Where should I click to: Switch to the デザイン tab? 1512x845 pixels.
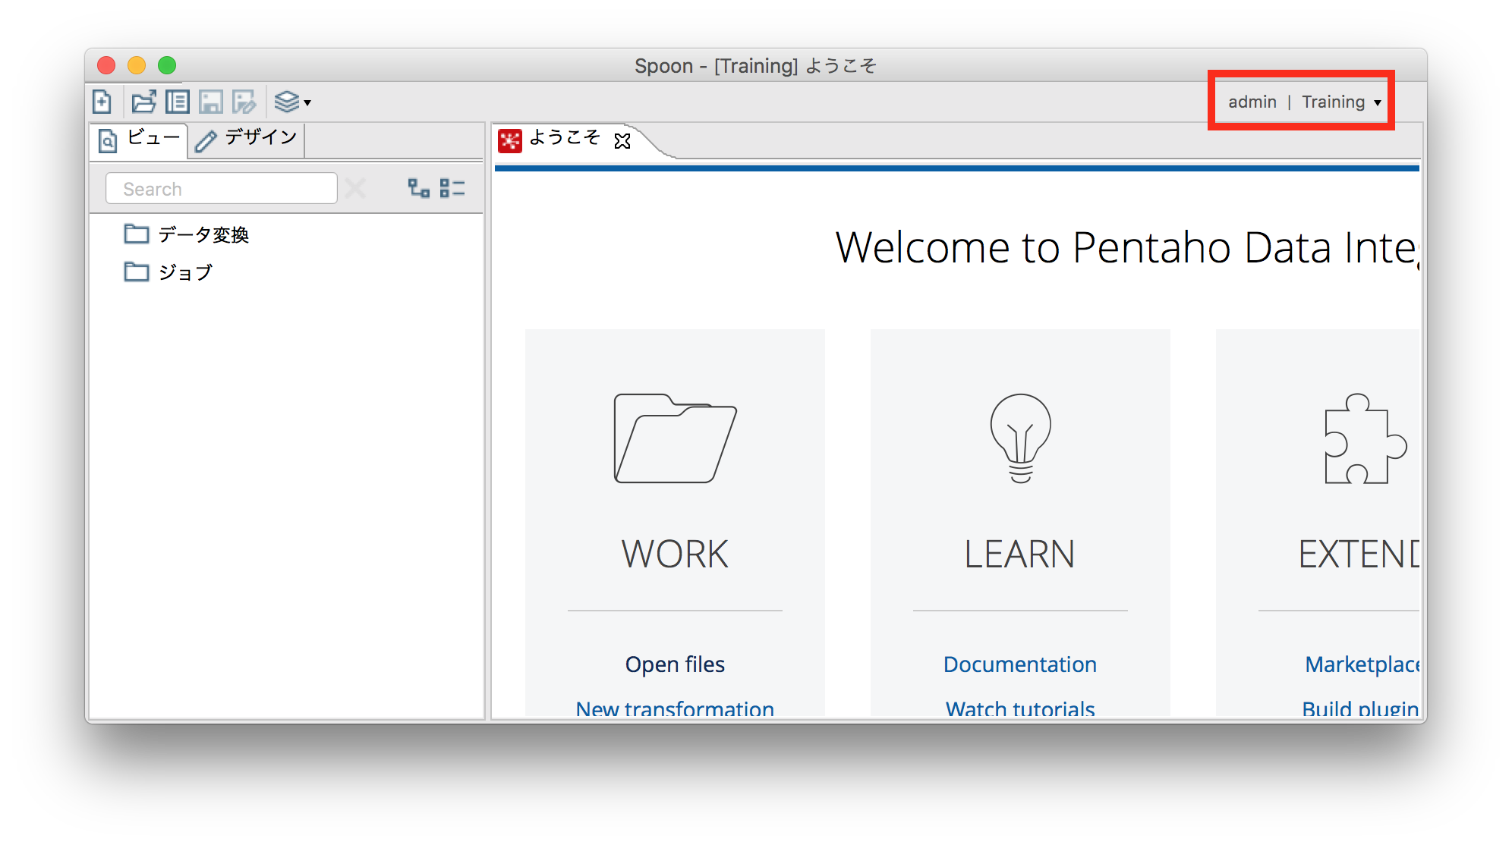click(246, 140)
